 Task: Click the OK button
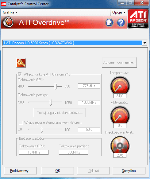pos(58,171)
